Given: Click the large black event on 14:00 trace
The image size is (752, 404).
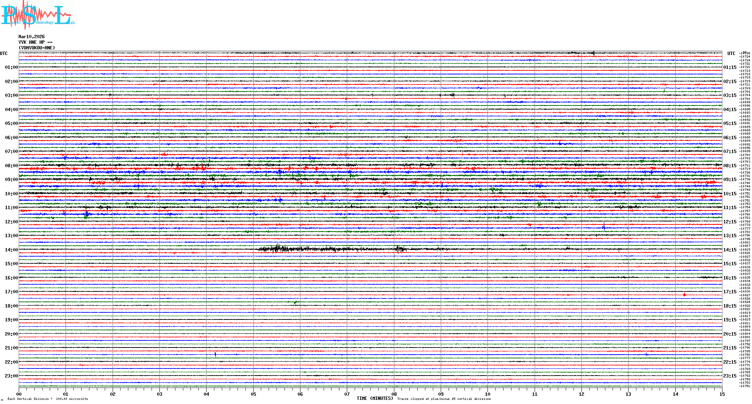Looking at the screenshot, I should [x=277, y=249].
